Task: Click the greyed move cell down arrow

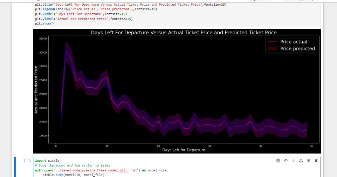Action: (x=294, y=161)
